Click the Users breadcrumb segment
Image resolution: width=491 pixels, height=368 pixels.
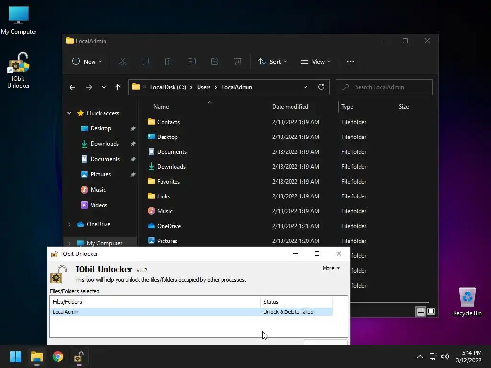click(x=203, y=87)
